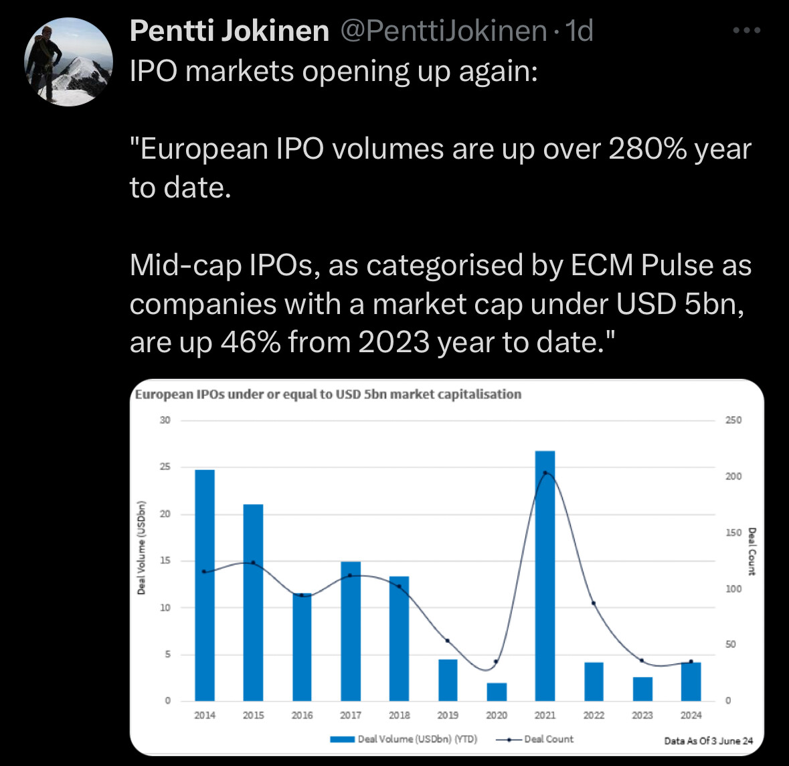Click the chart title text
The height and width of the screenshot is (766, 789).
point(328,394)
